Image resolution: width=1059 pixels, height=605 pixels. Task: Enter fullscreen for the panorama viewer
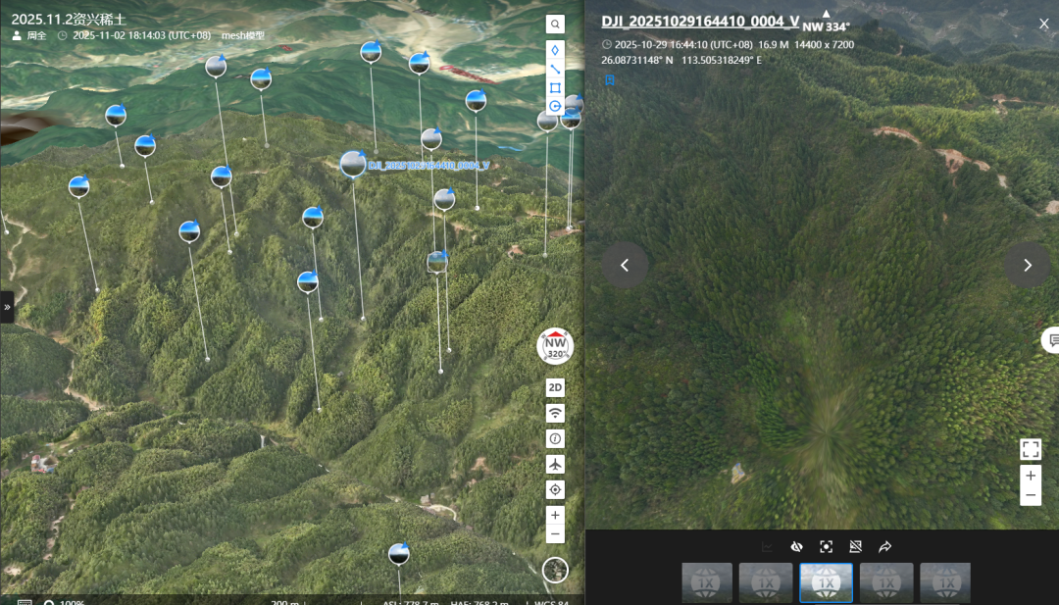1031,449
